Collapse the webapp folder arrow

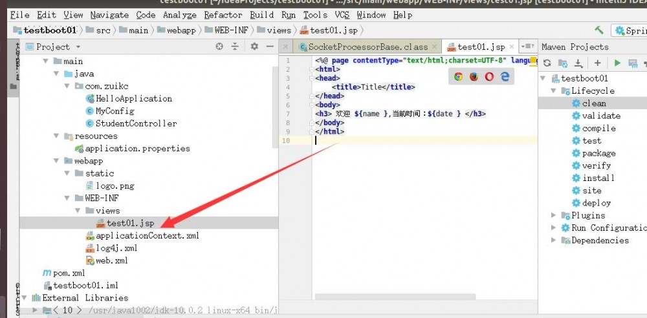click(x=56, y=161)
